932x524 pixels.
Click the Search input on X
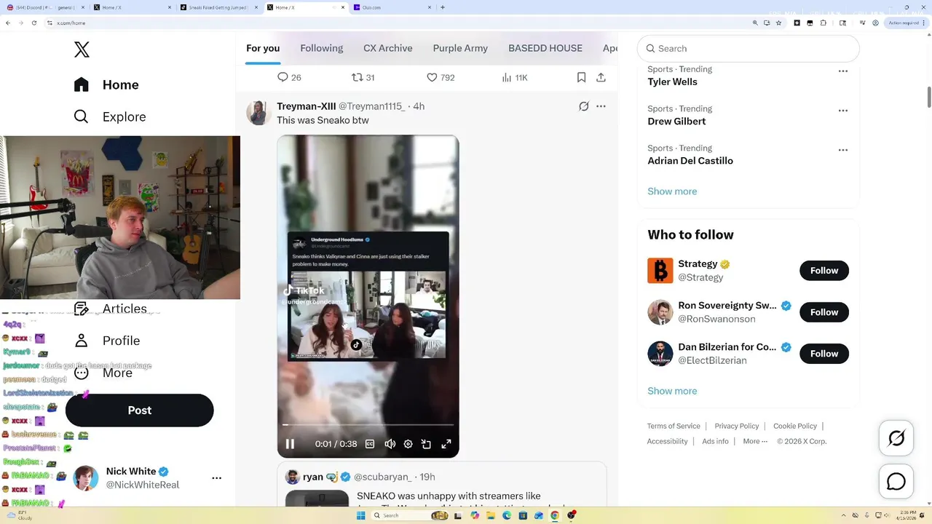(x=749, y=48)
